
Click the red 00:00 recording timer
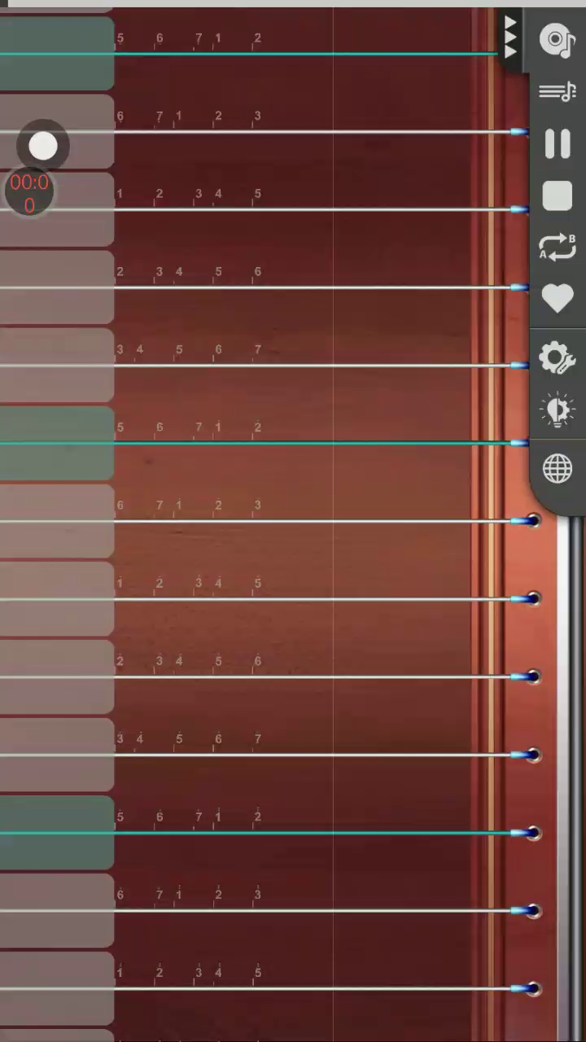pos(29,193)
